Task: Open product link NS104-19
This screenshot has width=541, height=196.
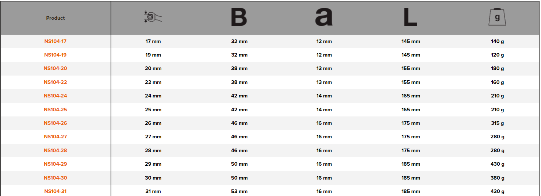Action: click(x=55, y=55)
